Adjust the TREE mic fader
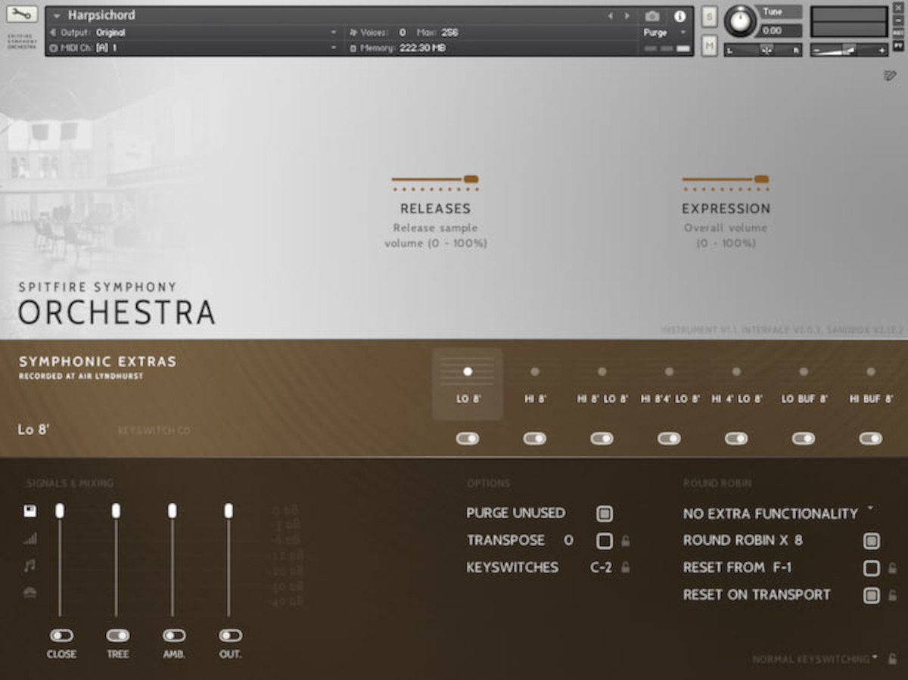The height and width of the screenshot is (680, 908). (x=116, y=511)
